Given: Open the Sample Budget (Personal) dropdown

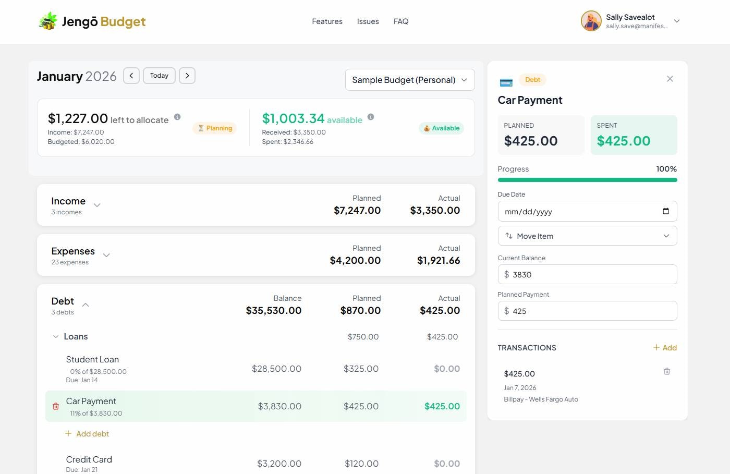Looking at the screenshot, I should (409, 80).
